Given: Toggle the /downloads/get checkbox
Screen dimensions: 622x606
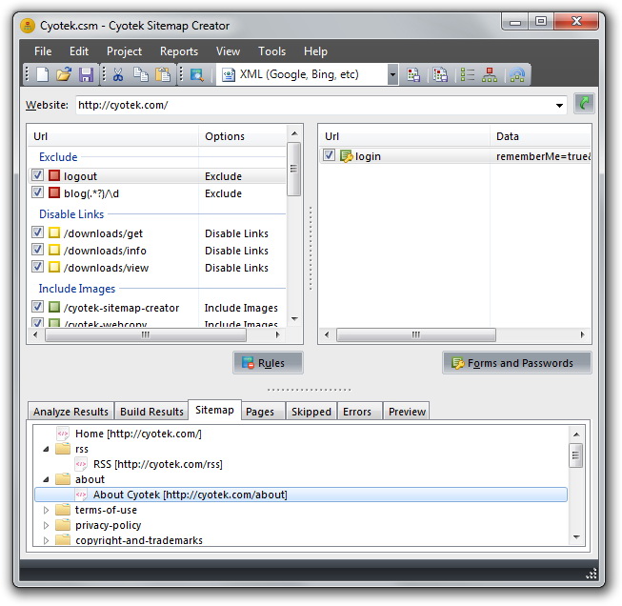Looking at the screenshot, I should [x=38, y=232].
